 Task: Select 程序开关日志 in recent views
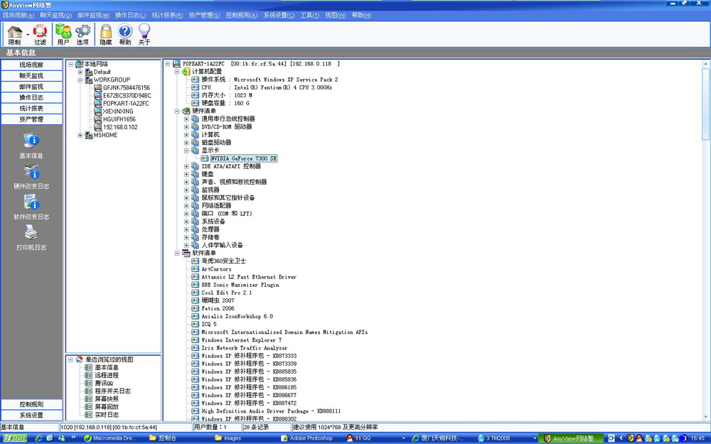112,391
